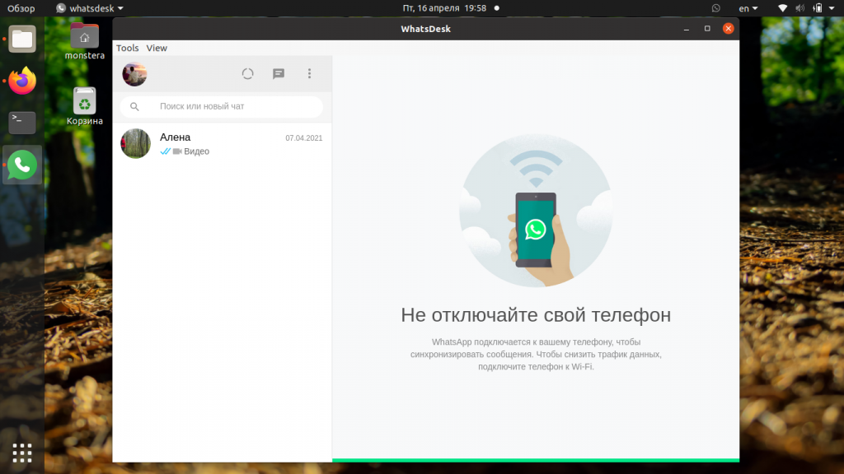This screenshot has height=474, width=844.
Task: Click the Поиск или новый чат search field
Action: 221,106
